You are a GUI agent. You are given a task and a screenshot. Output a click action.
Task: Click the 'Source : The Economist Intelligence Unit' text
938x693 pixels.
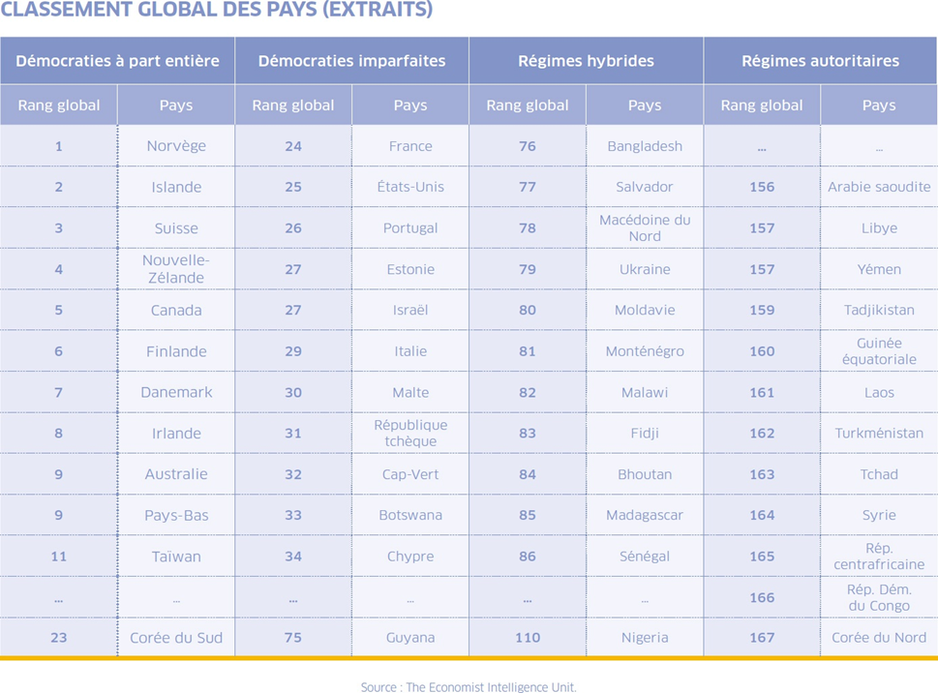[x=469, y=687]
